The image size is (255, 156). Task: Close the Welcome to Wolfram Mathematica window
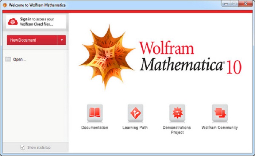pos(246,4)
